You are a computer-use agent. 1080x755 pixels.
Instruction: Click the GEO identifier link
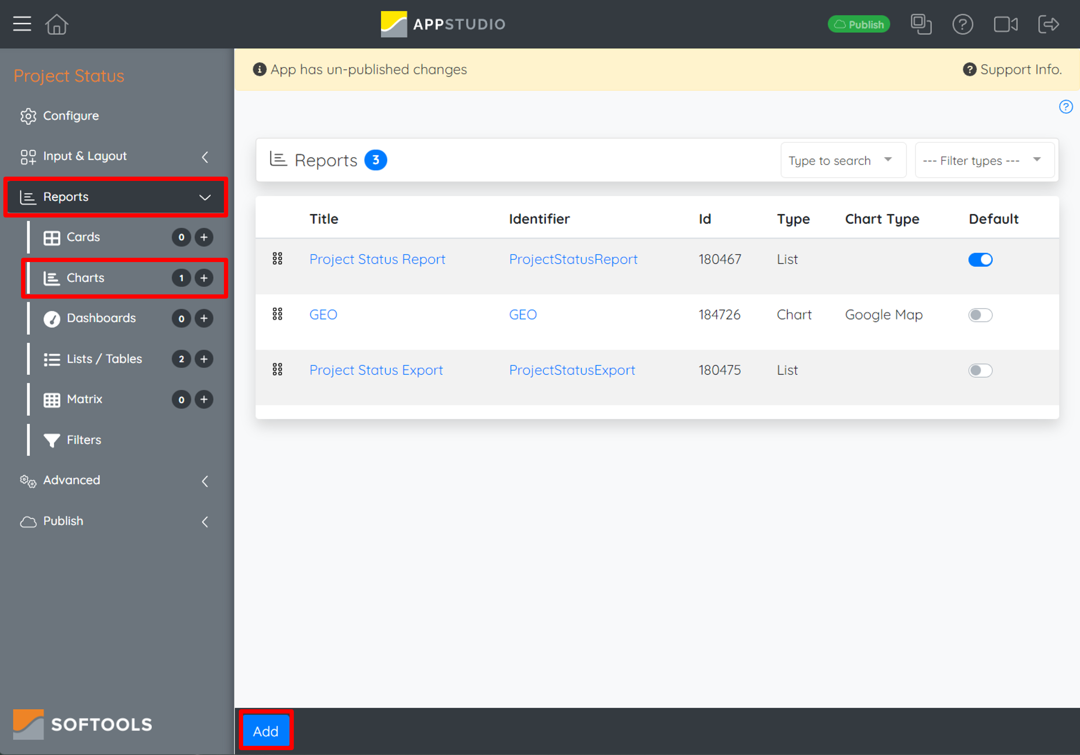[523, 315]
